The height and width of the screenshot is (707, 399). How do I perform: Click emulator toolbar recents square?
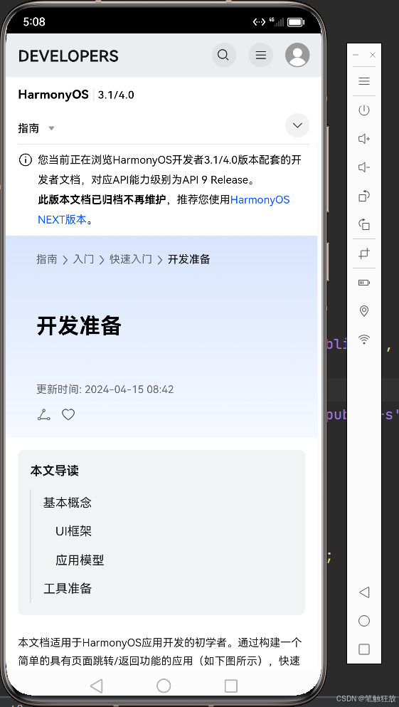[364, 649]
